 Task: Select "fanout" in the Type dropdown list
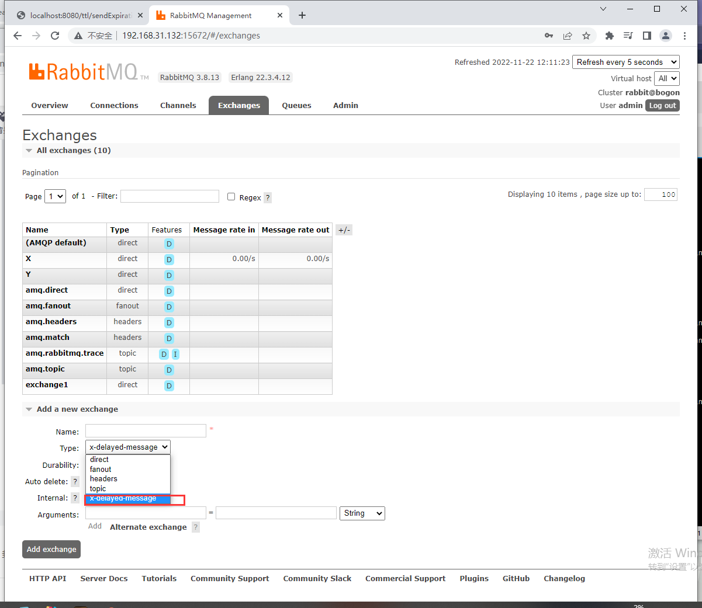[x=100, y=469]
